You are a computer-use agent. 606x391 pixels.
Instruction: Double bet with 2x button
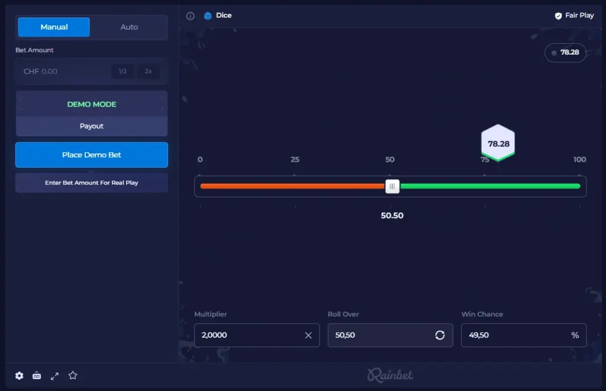coord(148,71)
